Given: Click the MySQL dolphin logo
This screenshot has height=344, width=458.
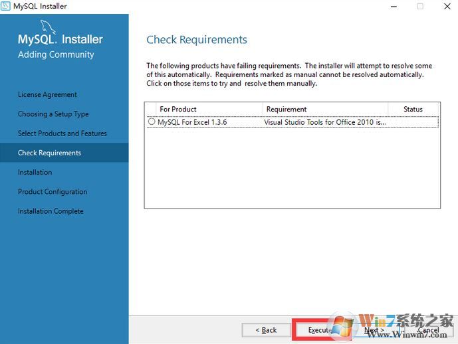Looking at the screenshot, I should point(48,27).
